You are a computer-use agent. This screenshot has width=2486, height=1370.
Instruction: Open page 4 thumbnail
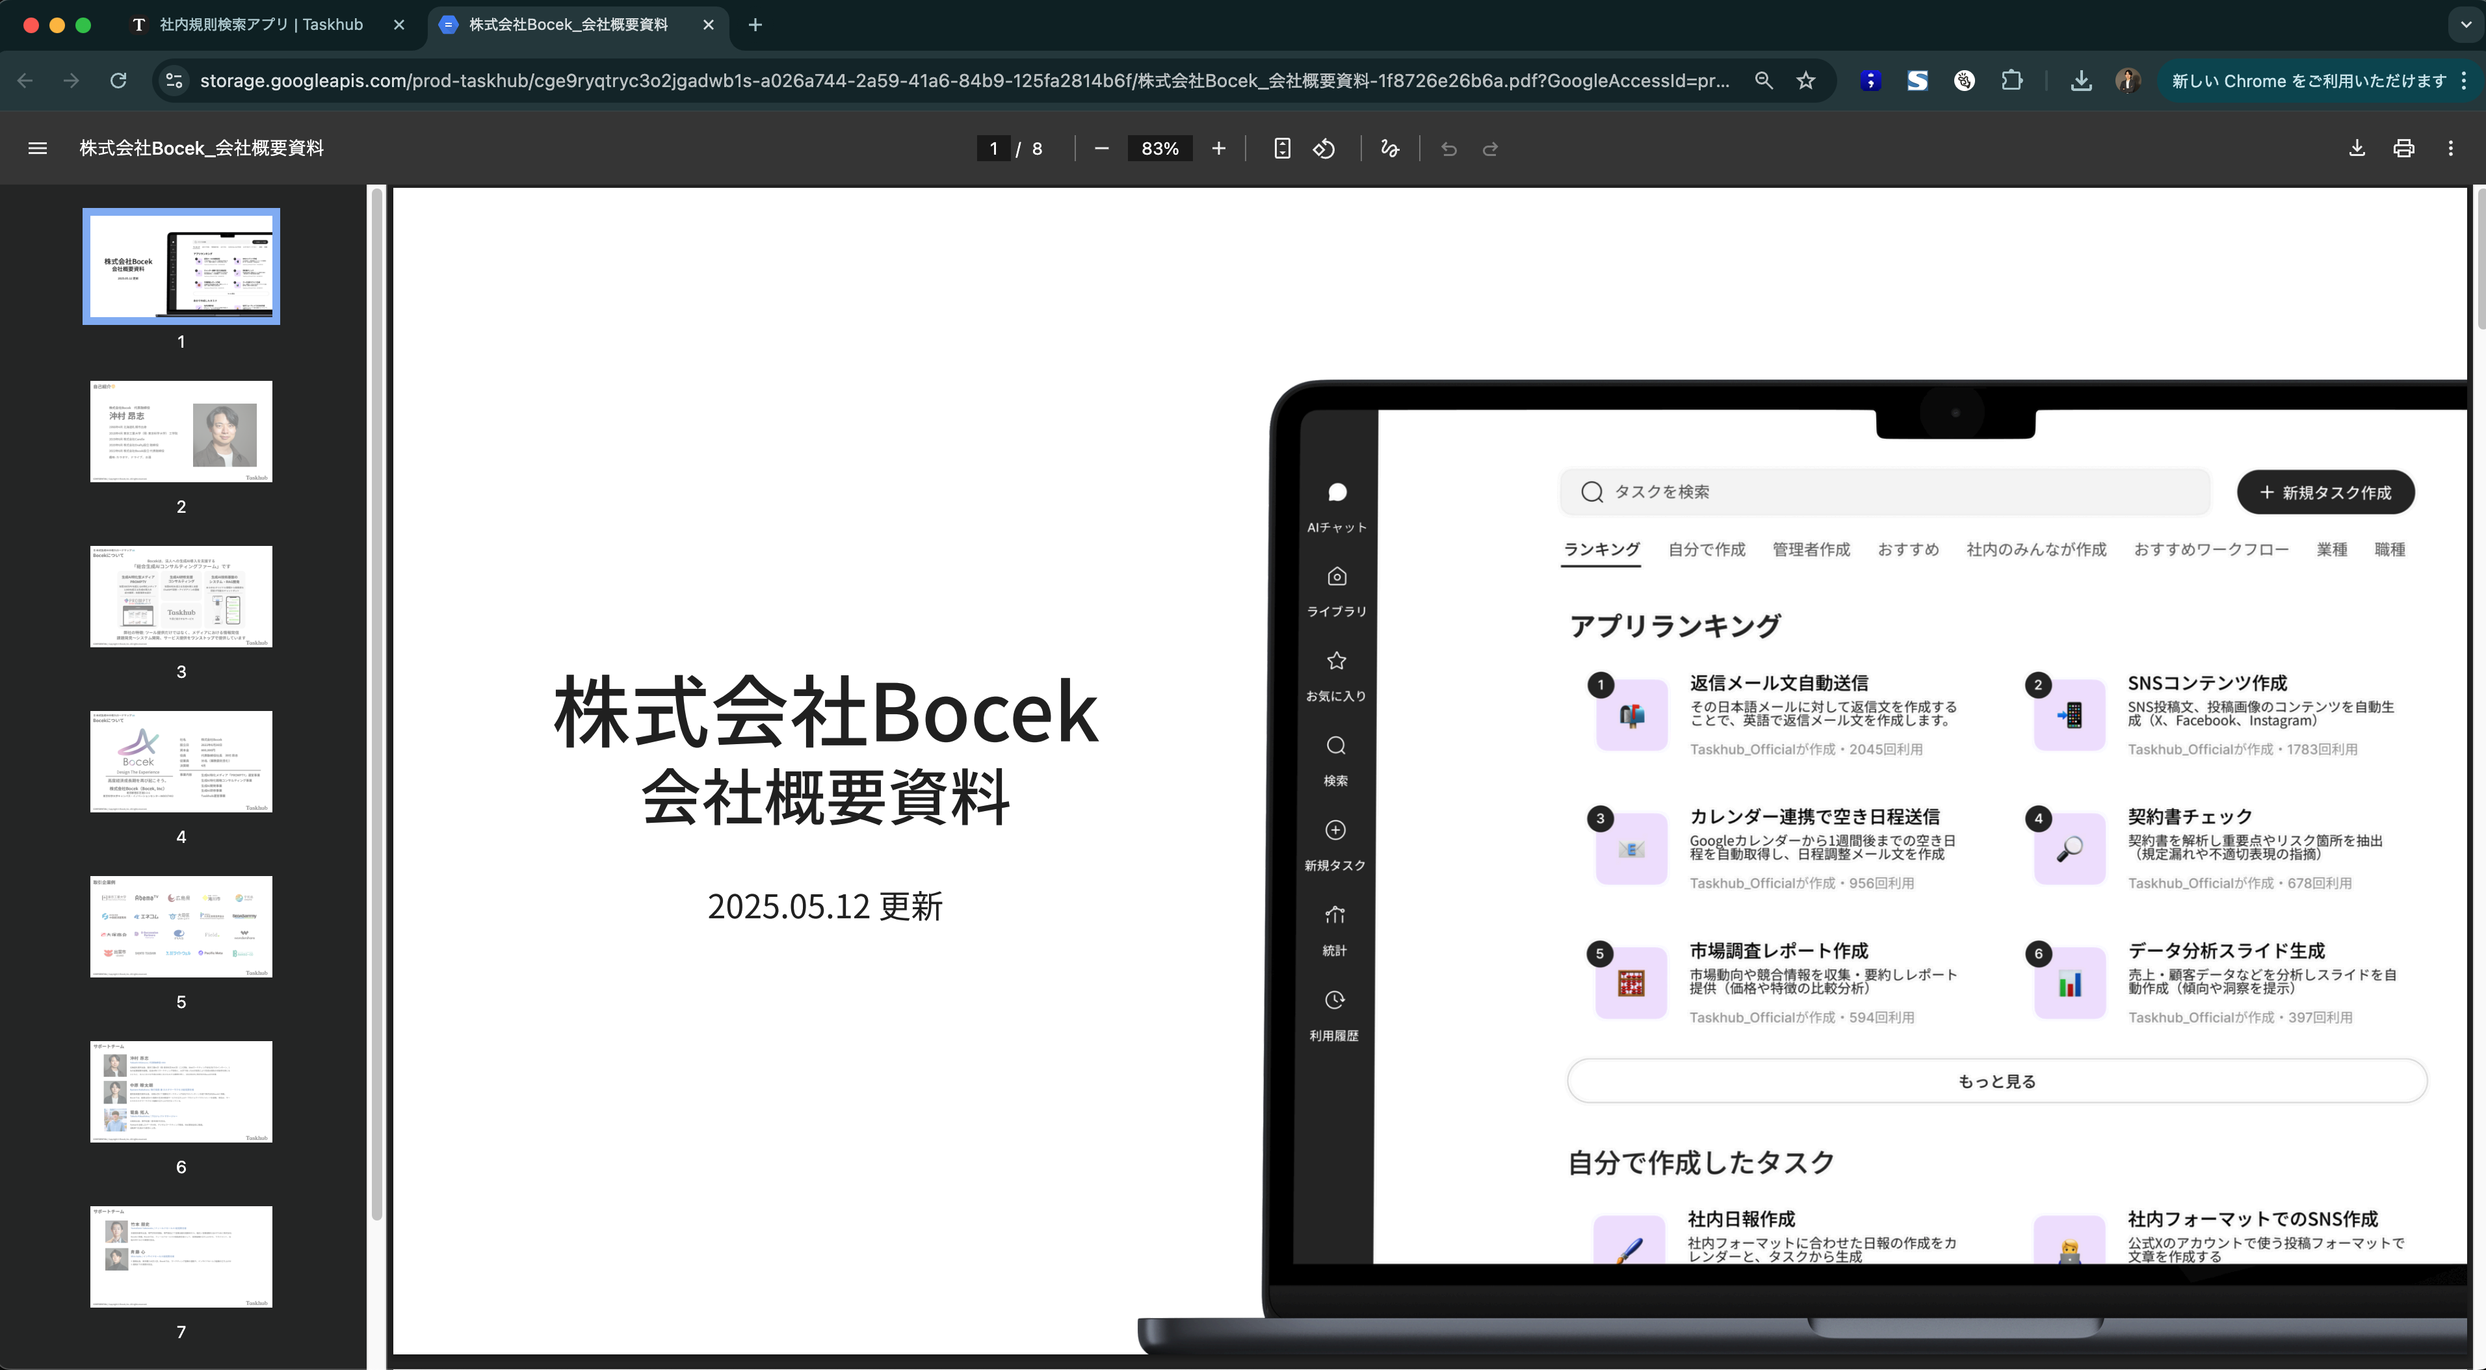181,761
